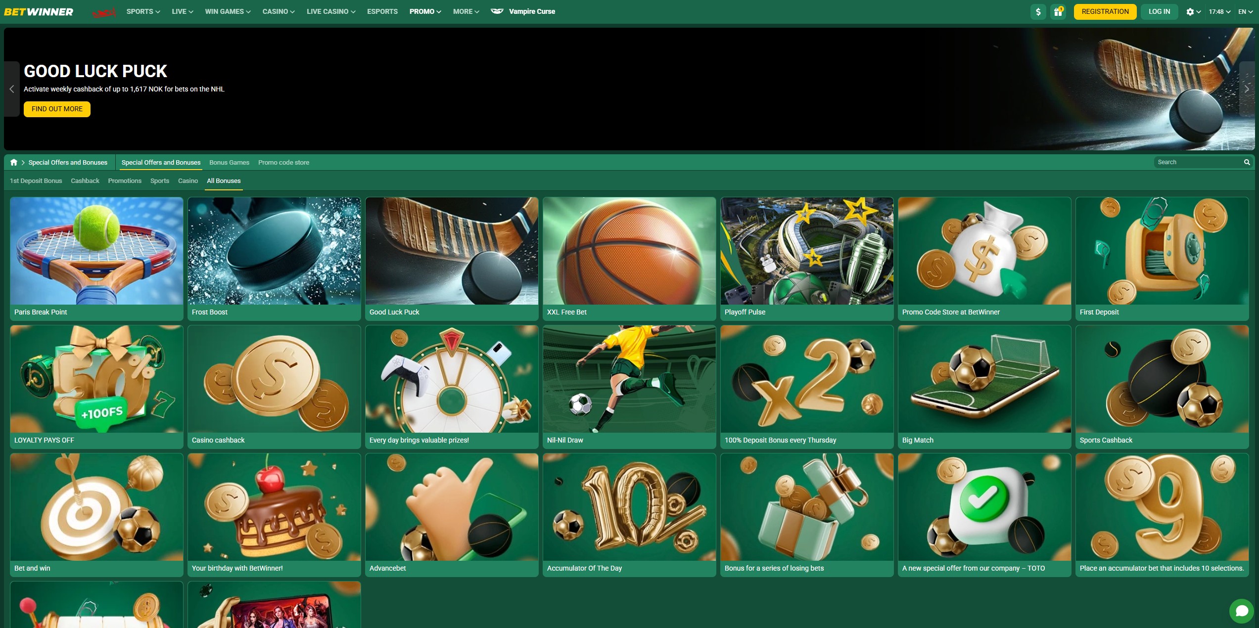Click the home breadcrumb icon
The height and width of the screenshot is (628, 1259).
pos(14,162)
